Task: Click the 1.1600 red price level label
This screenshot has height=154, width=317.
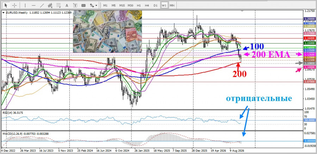Action: click(x=310, y=38)
